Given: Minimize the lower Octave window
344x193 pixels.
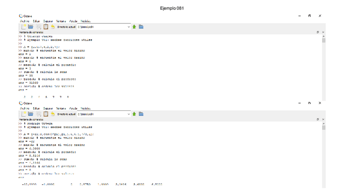Looking at the screenshot, I should pos(299,103).
